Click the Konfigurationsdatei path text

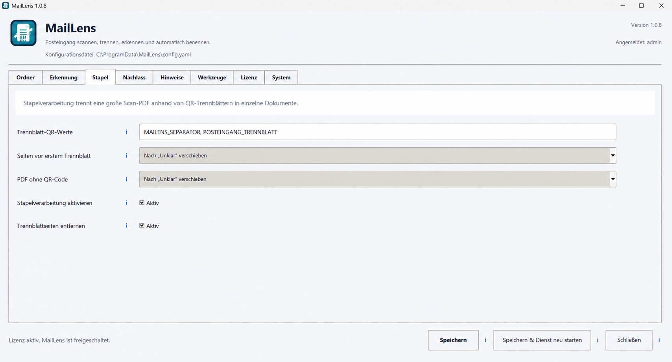(118, 55)
